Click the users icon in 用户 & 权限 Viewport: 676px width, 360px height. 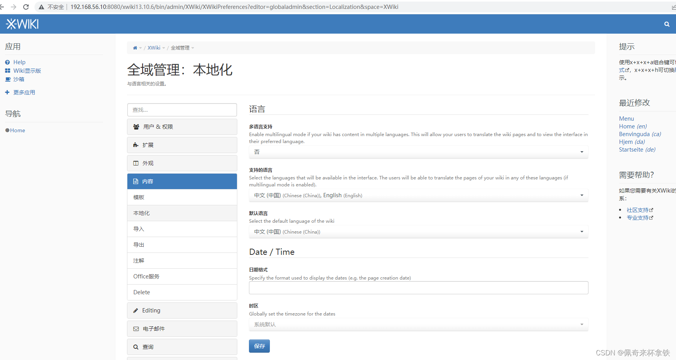pyautogui.click(x=136, y=127)
